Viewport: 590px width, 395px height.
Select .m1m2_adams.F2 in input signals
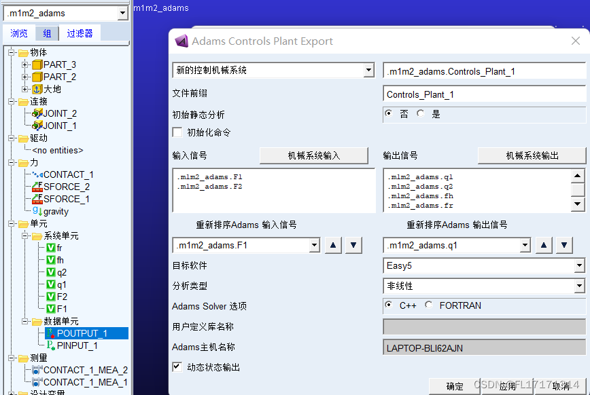209,187
